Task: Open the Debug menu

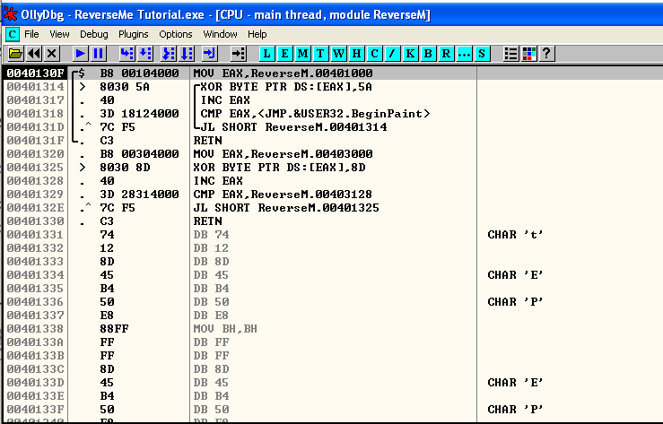Action: [x=94, y=34]
